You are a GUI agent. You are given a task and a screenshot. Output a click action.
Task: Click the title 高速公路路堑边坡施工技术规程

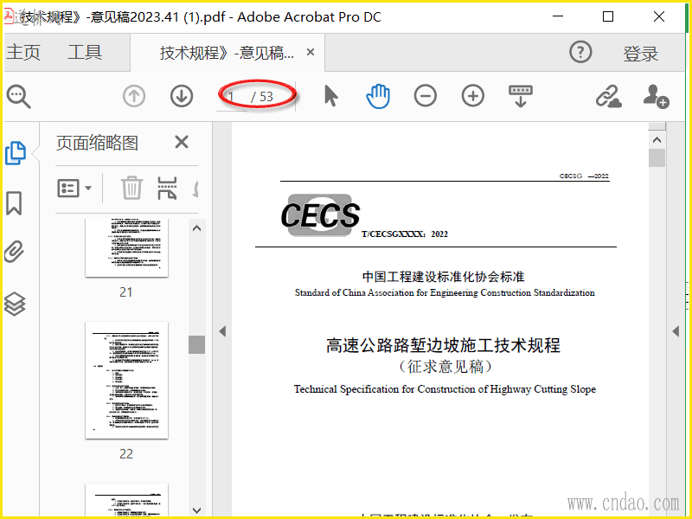pyautogui.click(x=443, y=345)
